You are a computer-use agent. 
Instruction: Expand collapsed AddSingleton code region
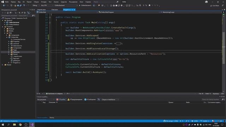(x=50, y=43)
